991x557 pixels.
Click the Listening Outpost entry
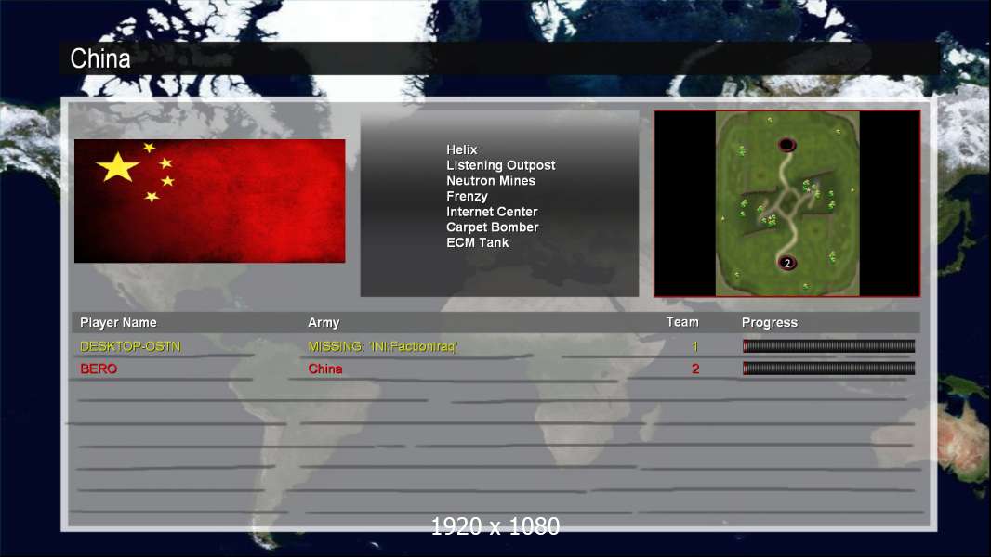(x=500, y=165)
